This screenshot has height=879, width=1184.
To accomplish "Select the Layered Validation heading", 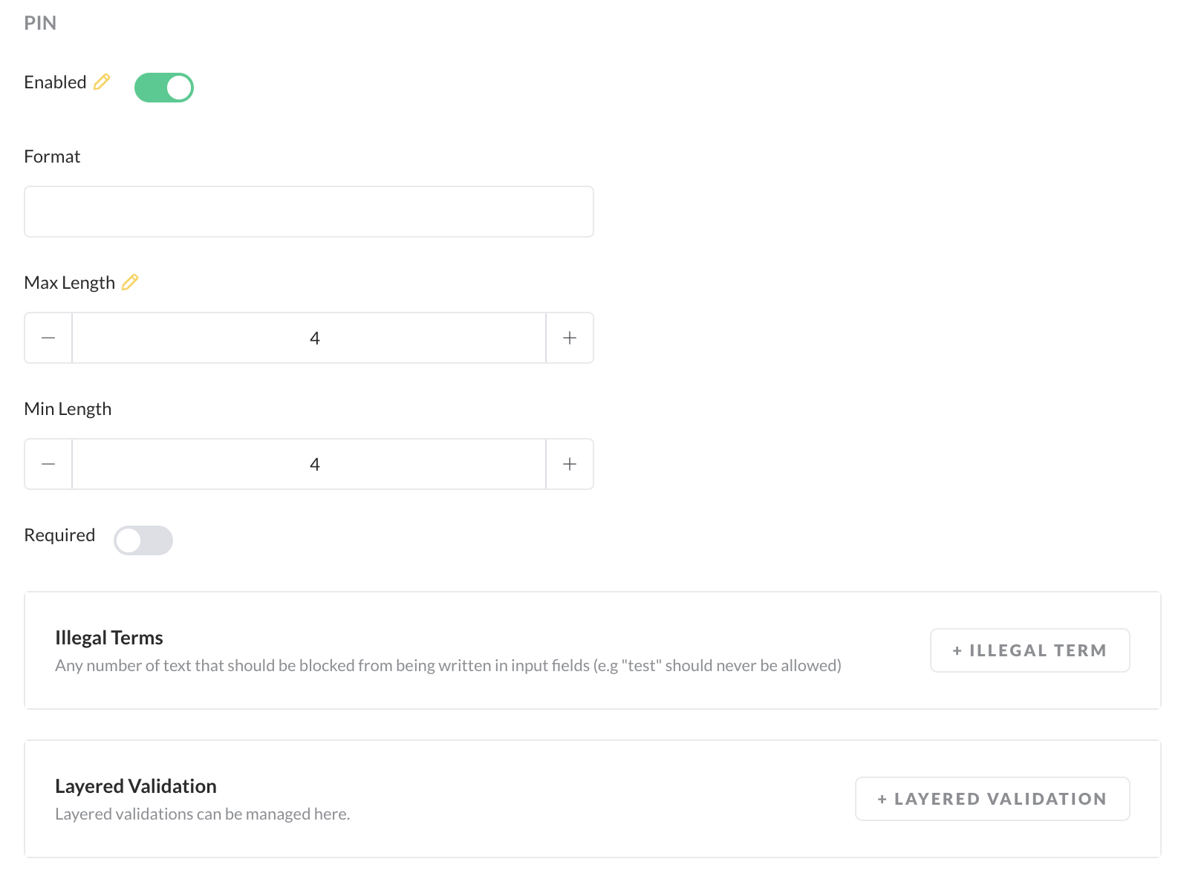I will click(136, 786).
